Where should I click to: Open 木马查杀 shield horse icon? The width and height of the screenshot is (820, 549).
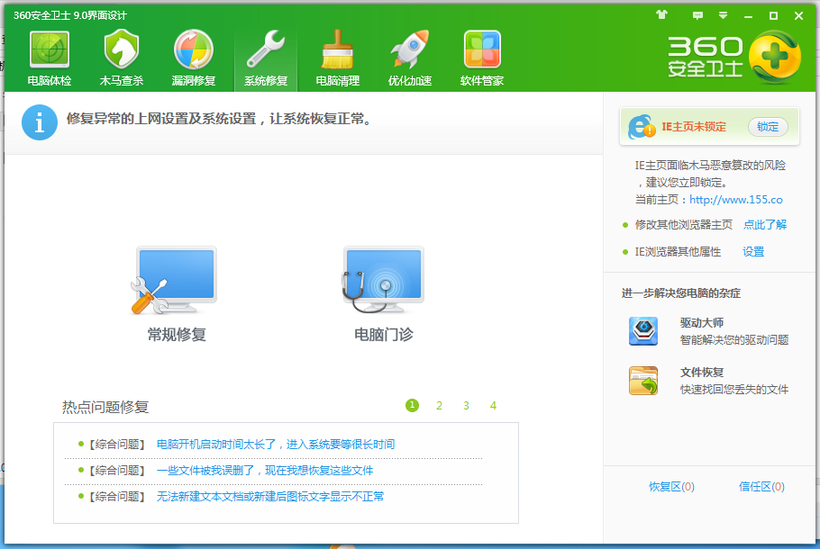pos(122,49)
